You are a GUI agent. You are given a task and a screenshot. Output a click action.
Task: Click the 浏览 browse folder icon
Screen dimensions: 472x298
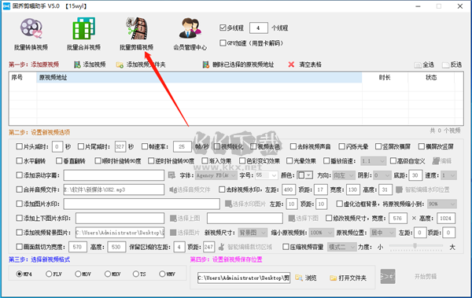299,278
